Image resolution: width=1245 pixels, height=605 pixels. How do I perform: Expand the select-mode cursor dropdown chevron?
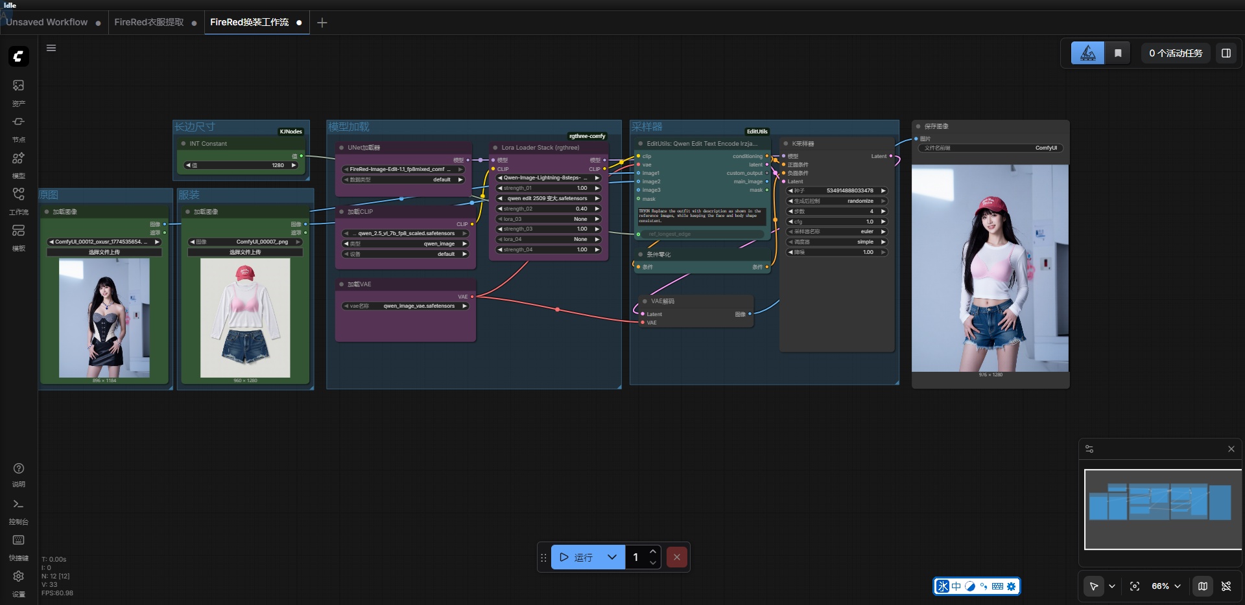[x=1112, y=586]
